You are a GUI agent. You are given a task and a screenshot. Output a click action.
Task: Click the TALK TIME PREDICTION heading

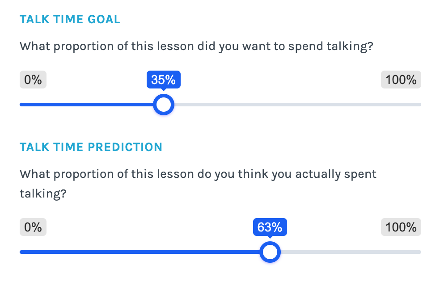coord(91,147)
